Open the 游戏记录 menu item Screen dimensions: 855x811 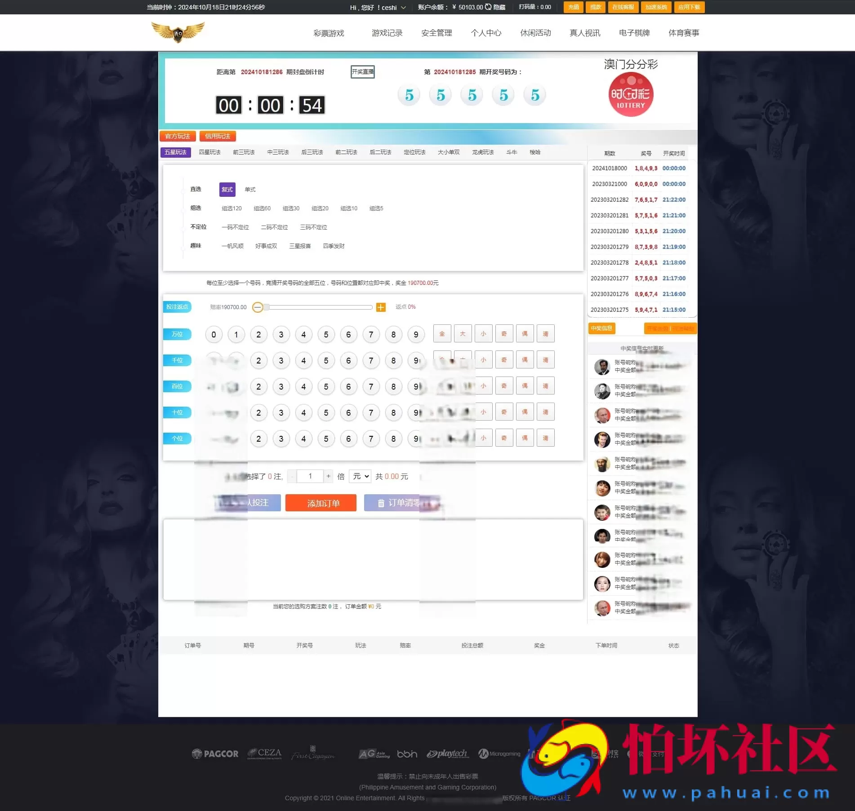pos(387,32)
